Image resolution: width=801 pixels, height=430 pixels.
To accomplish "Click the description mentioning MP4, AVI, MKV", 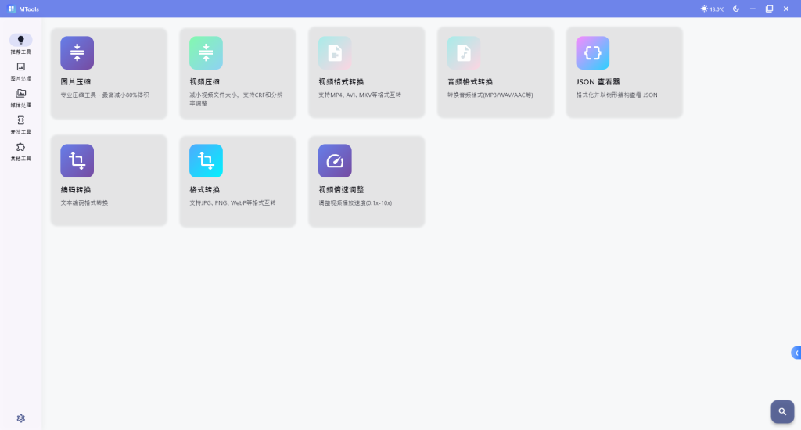I will click(x=360, y=95).
